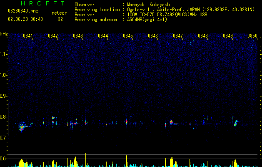The image size is (262, 167).
Task: Click the time marker 0841
Action: coord(28,36)
